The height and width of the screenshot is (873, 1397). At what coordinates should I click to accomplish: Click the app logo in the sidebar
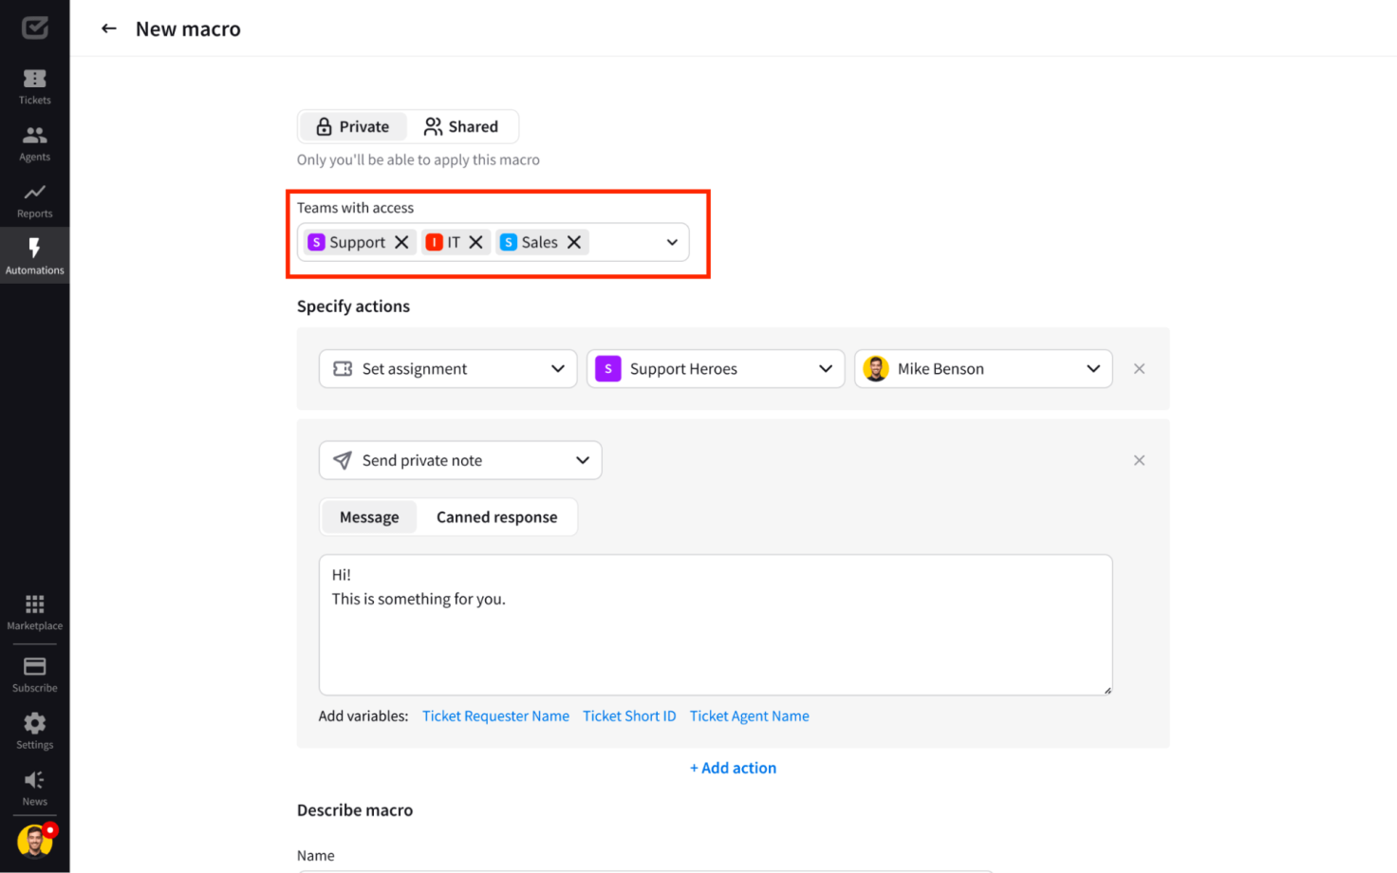pos(35,28)
